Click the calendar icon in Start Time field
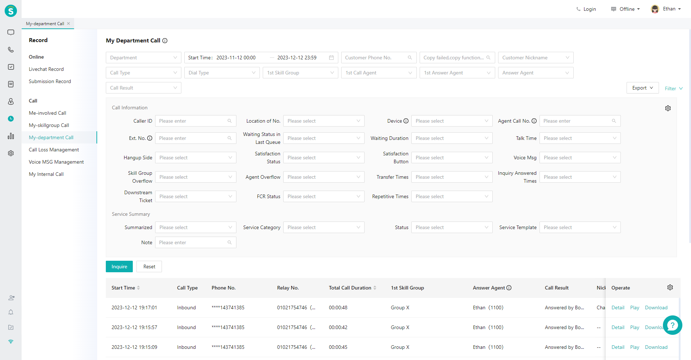This screenshot has width=691, height=360. 331,58
